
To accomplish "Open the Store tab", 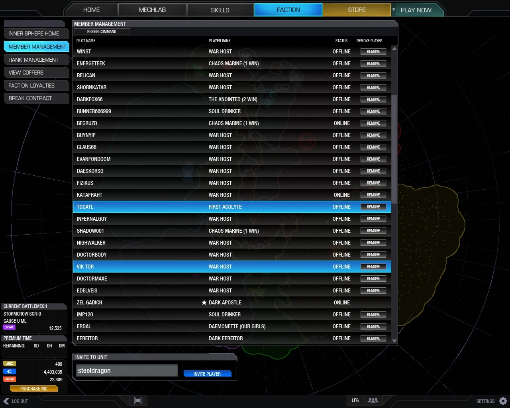I will click(357, 10).
